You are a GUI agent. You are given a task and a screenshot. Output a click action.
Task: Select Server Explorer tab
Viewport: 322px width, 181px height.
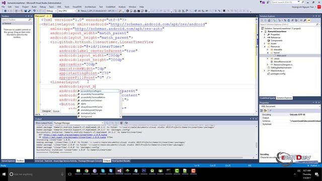[x=8, y=161]
